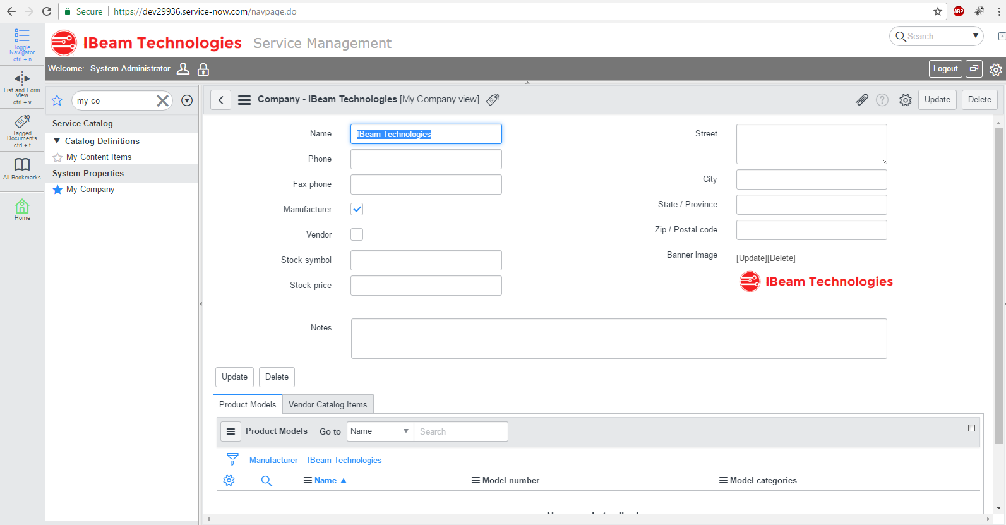Collapse Catalog Definitions section
Screen dimensions: 1006x525
click(x=57, y=141)
